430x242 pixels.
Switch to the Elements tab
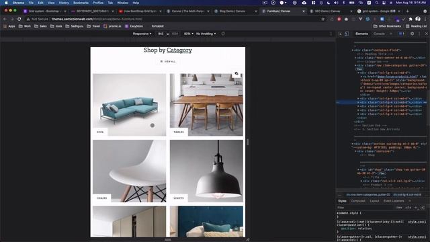(x=361, y=34)
